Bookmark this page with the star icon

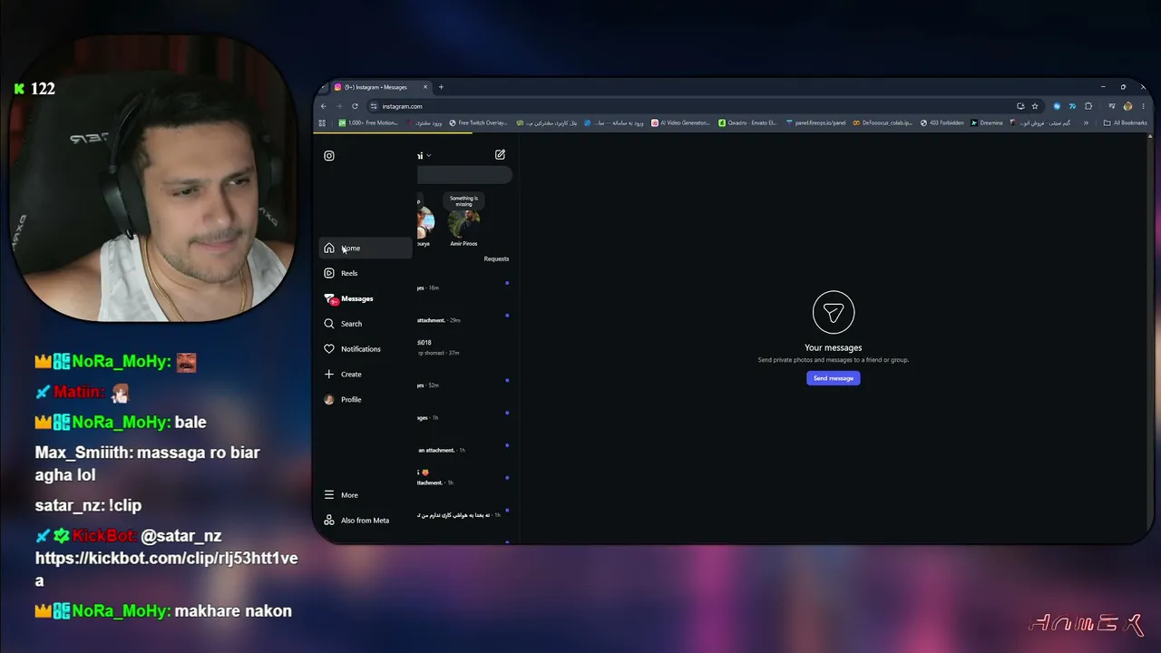[1035, 106]
